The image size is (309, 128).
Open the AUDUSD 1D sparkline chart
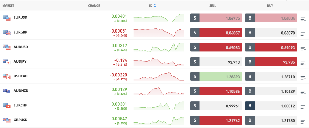click(x=158, y=47)
